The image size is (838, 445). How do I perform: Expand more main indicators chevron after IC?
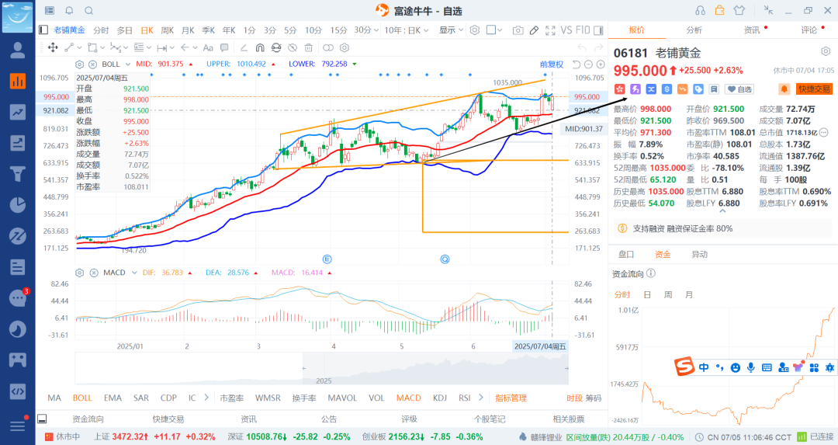click(x=206, y=398)
